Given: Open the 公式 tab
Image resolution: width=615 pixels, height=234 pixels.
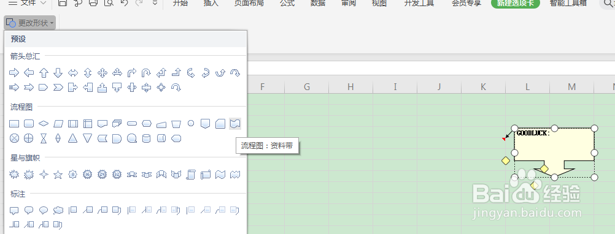Looking at the screenshot, I should pyautogui.click(x=287, y=3).
